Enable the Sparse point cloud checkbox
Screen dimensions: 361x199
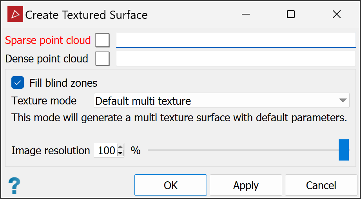(x=102, y=40)
